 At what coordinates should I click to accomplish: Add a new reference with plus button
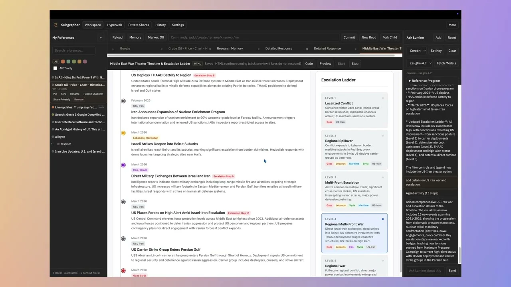pos(101,37)
